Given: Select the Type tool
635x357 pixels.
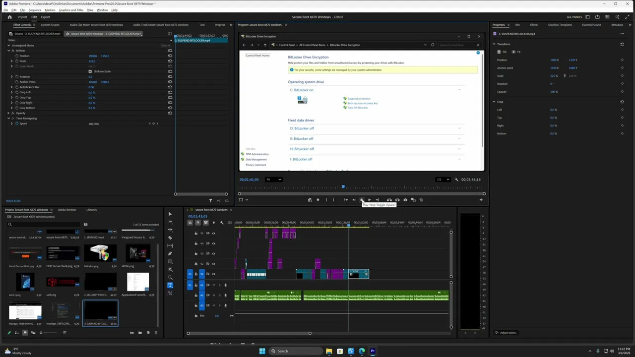Looking at the screenshot, I should point(170,285).
